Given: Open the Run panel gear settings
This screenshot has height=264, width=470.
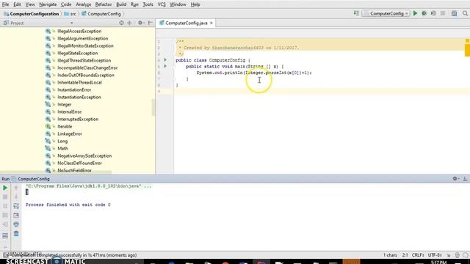Looking at the screenshot, I should click(455, 179).
